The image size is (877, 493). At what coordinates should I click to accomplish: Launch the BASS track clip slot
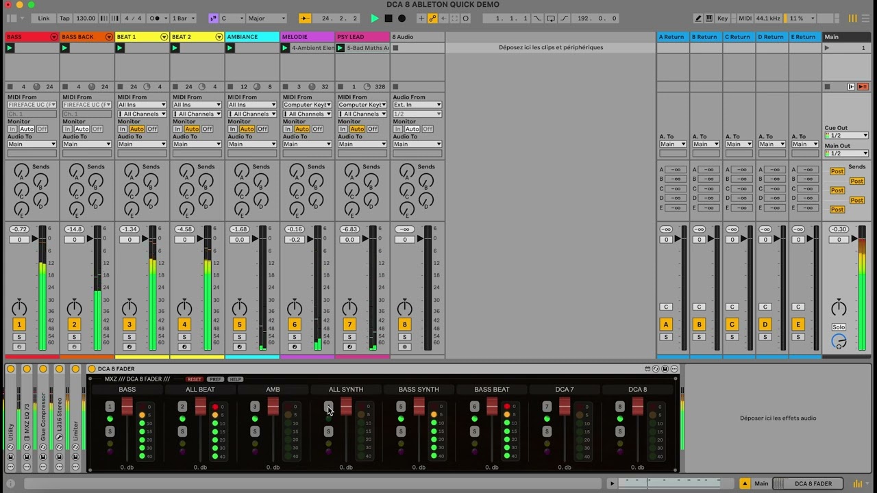pos(10,48)
